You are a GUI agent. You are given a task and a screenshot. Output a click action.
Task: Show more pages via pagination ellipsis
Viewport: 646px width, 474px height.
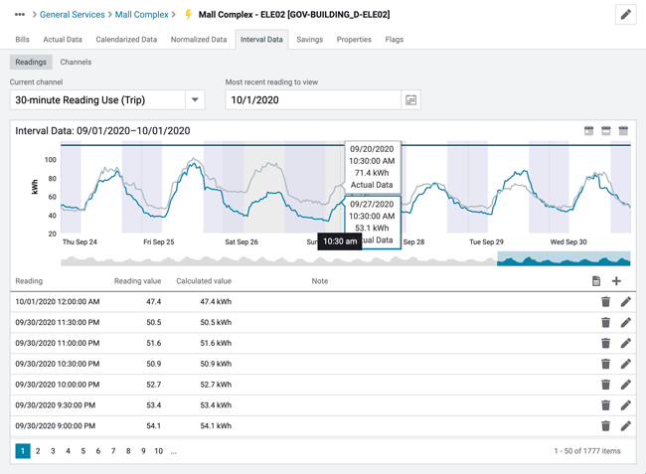coord(173,451)
